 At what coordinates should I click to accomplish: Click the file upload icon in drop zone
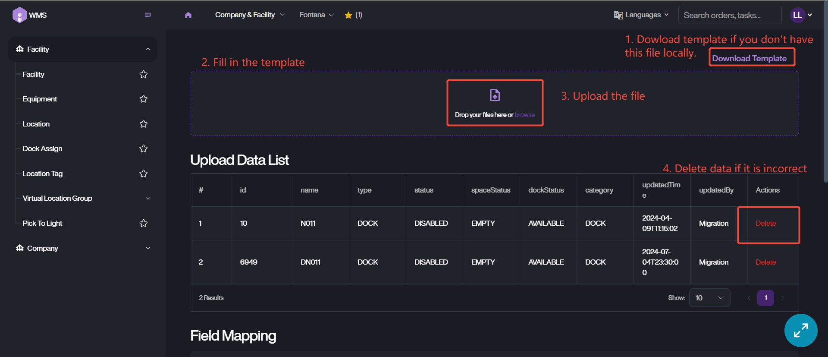pyautogui.click(x=495, y=95)
